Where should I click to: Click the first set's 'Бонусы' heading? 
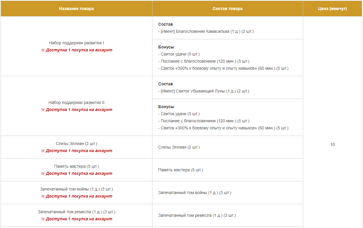point(166,47)
